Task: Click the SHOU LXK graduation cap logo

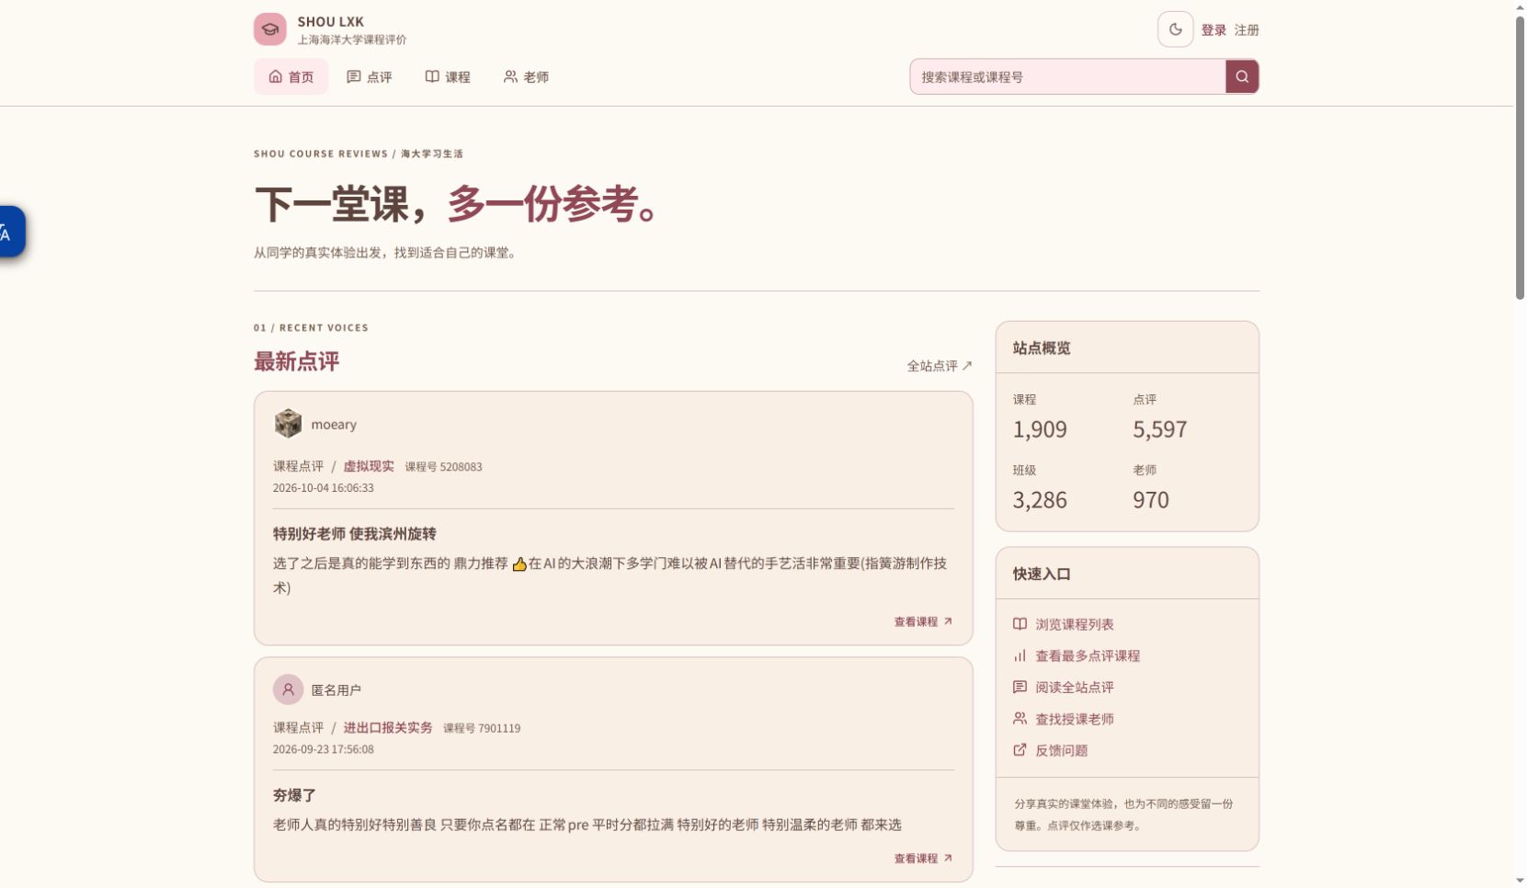Action: pos(269,29)
